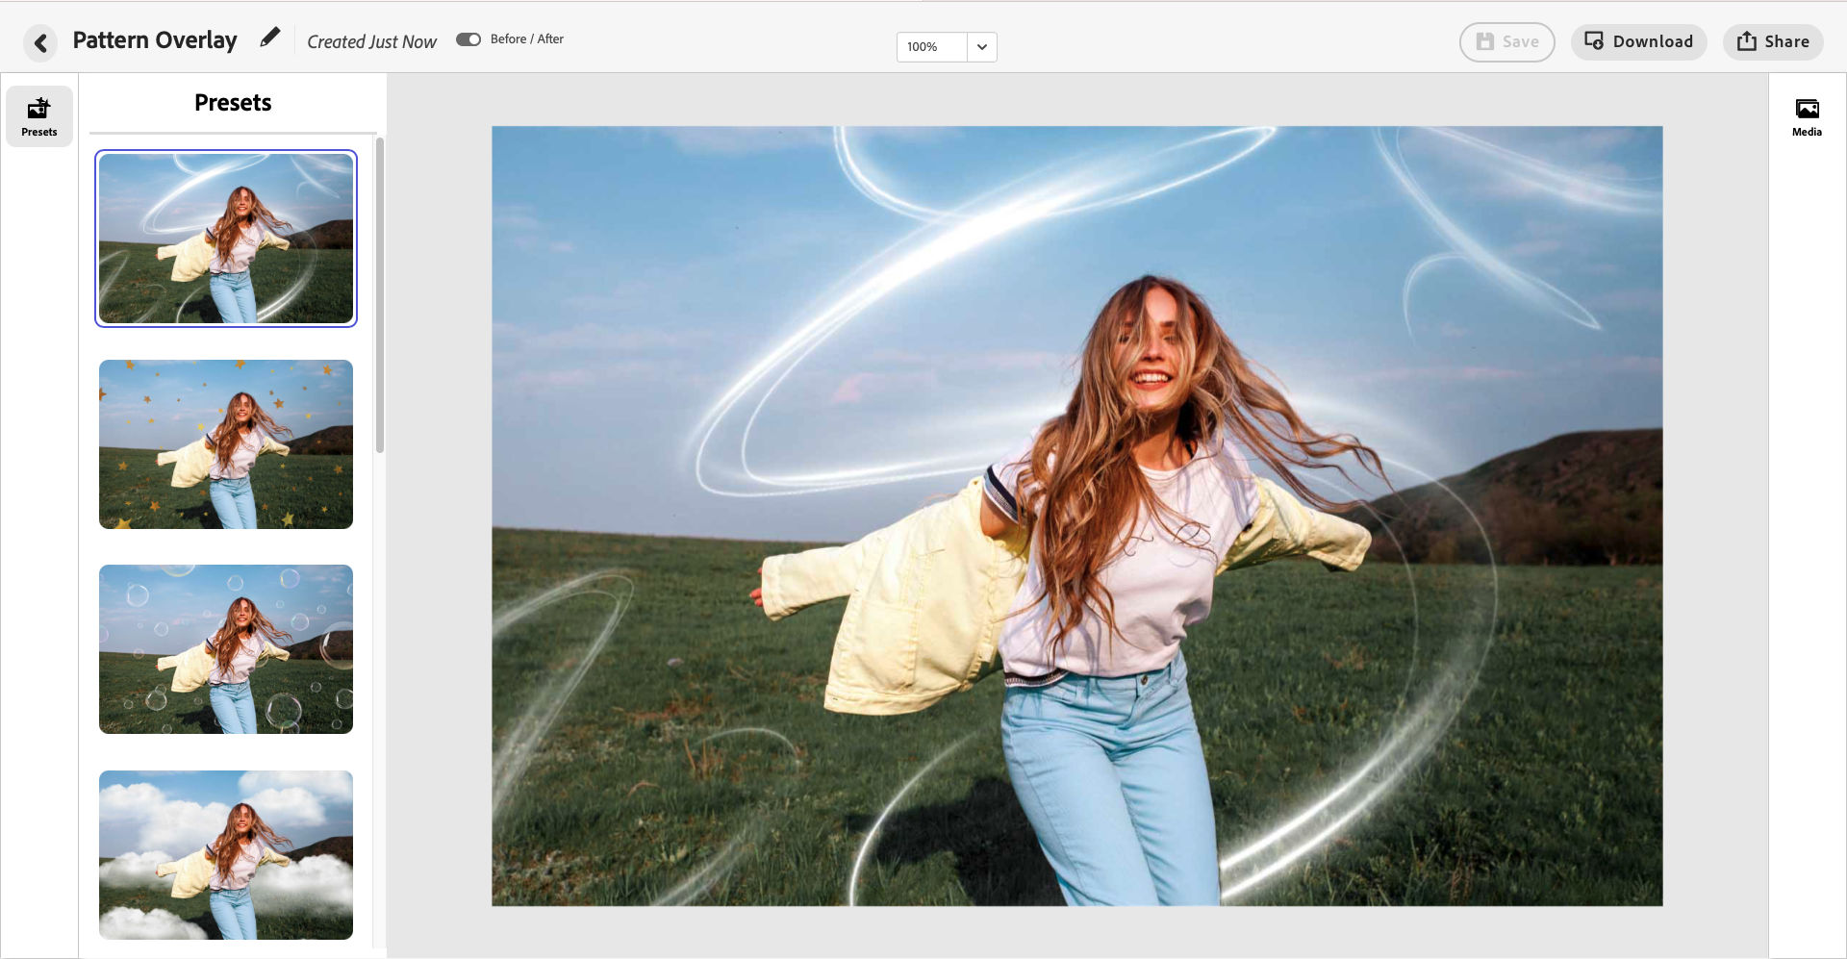Select the clouds overlay preset
Screen dimensions: 1847x959
(x=226, y=855)
